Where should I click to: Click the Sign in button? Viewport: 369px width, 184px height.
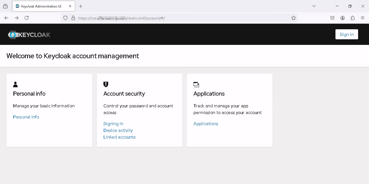coord(346,34)
